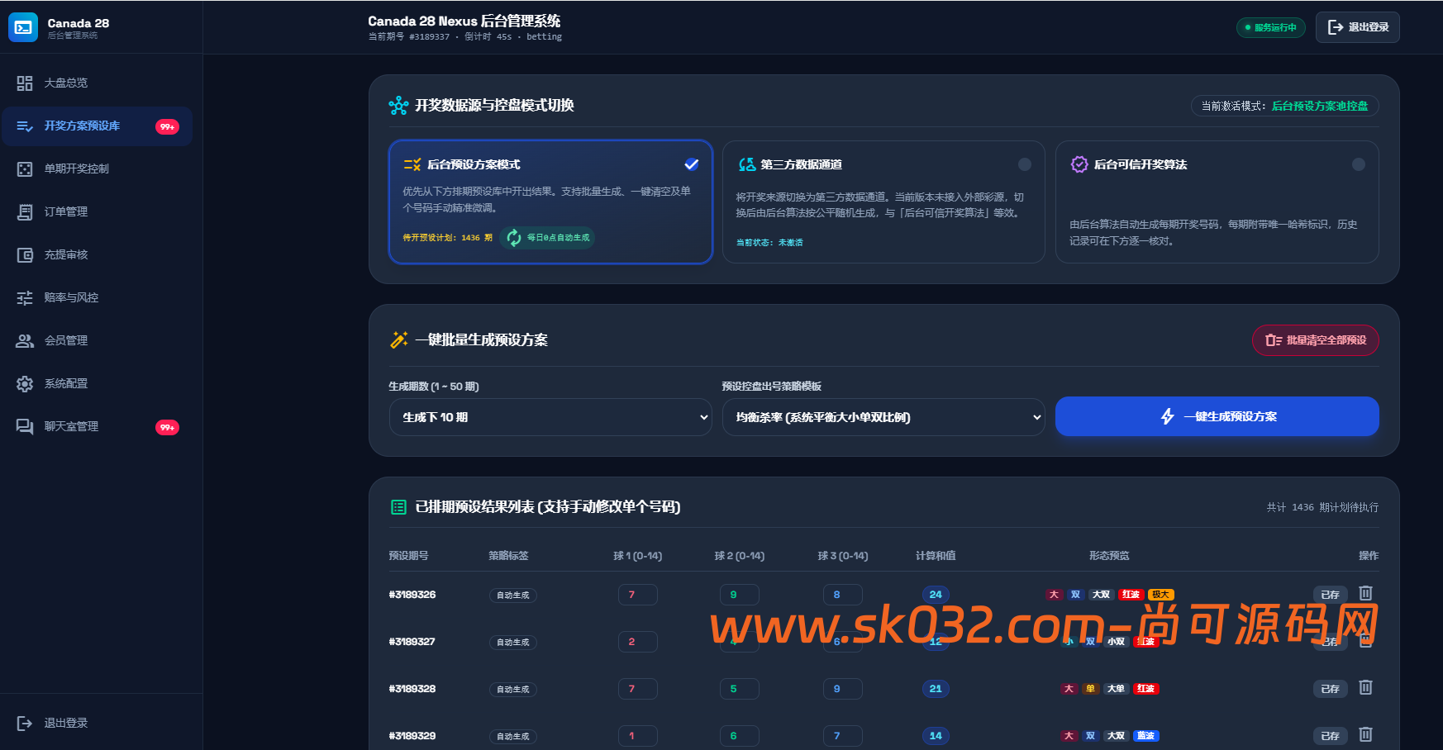Screen dimensions: 1443x750
Task: Click 已存 button in row #3189326
Action: tap(1330, 595)
